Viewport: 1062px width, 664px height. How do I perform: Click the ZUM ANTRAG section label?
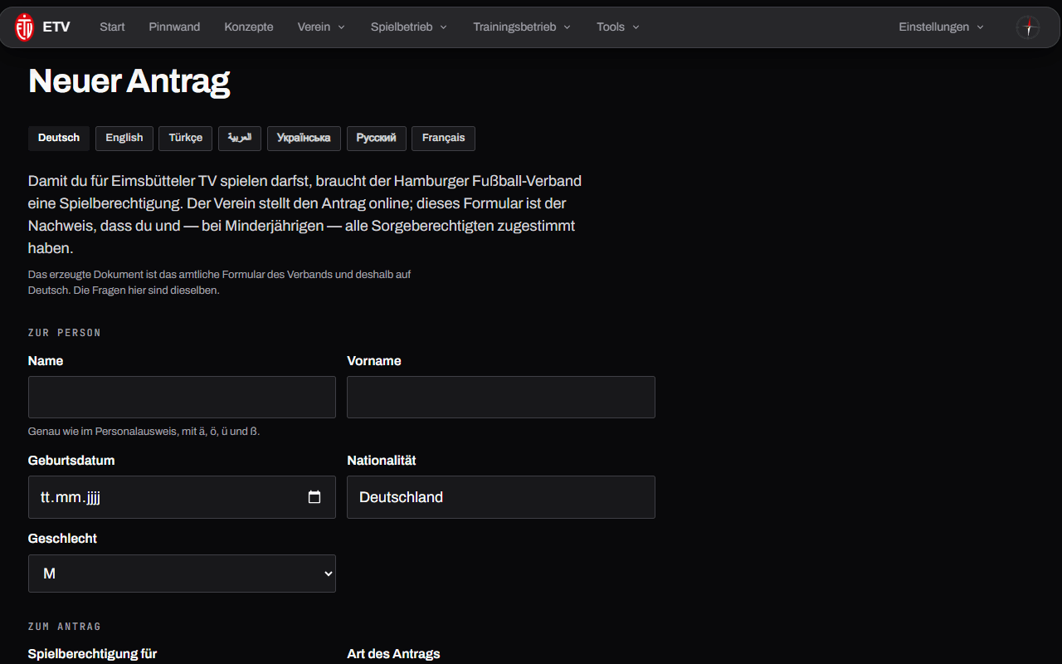pyautogui.click(x=65, y=627)
